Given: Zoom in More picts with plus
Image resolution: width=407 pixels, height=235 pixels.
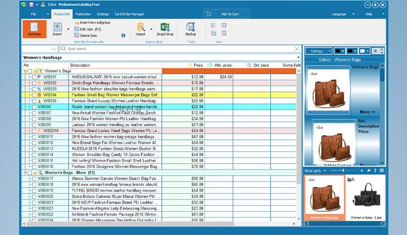Looking at the screenshot, I should [362, 170].
